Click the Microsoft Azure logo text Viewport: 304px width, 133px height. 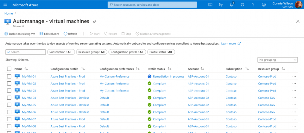coord(25,5)
